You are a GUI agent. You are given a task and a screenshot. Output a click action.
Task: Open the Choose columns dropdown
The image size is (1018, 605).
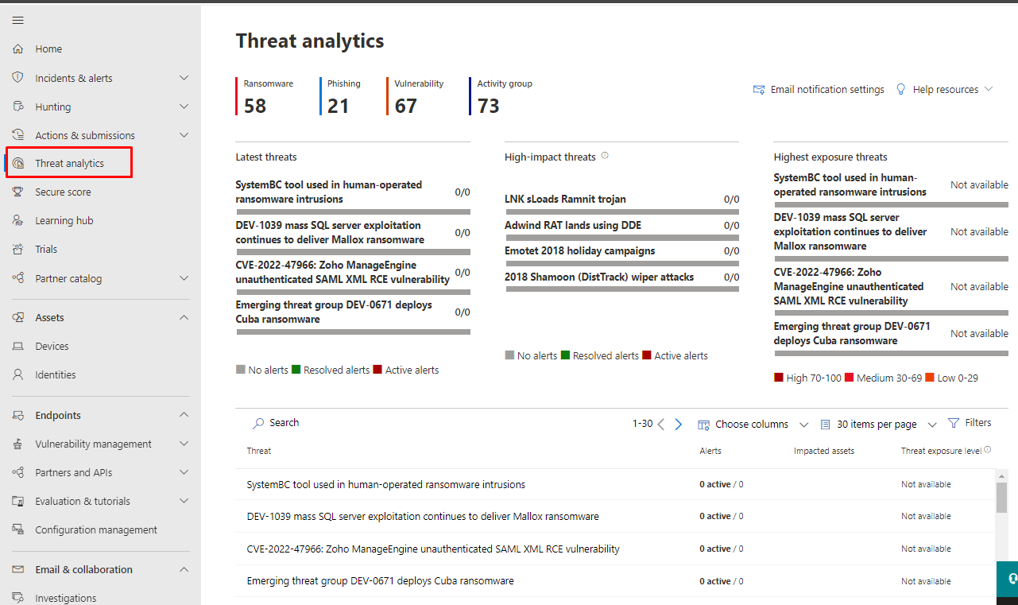751,425
